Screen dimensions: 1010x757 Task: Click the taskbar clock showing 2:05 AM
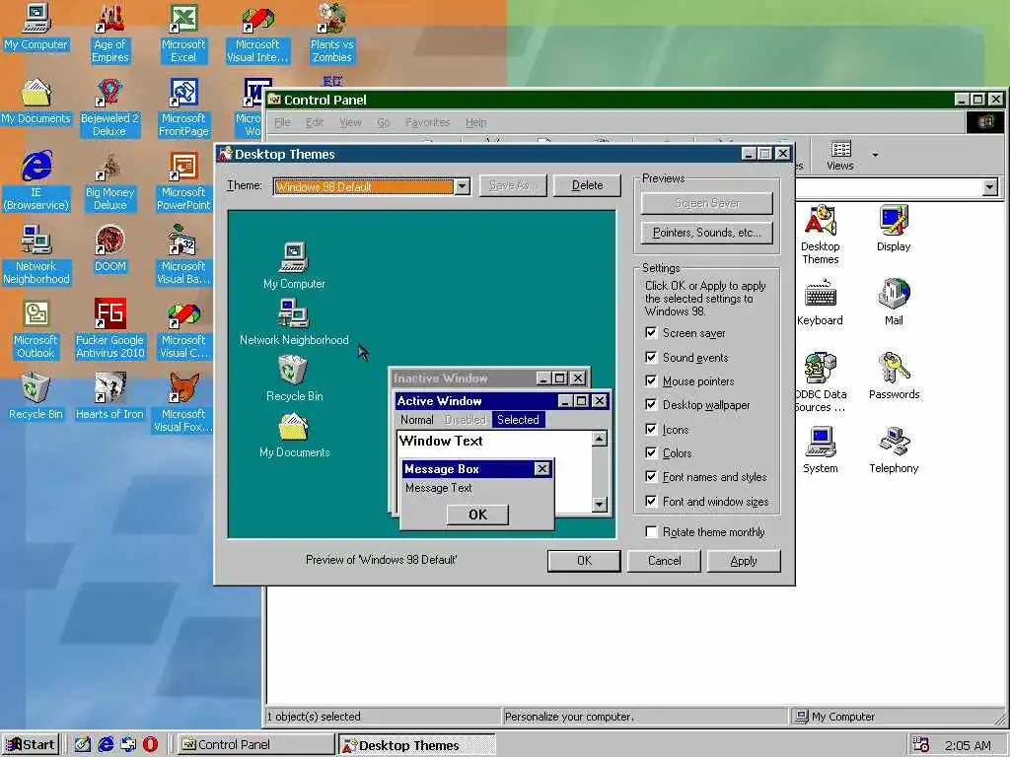(969, 745)
